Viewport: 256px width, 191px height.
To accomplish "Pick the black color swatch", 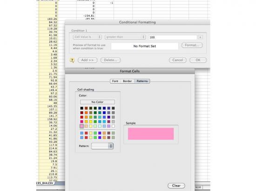I will [x=81, y=108].
